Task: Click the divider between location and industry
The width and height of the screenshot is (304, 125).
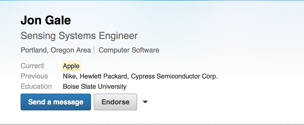Action: pyautogui.click(x=94, y=50)
